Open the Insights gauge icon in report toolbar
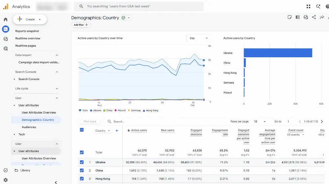Screen dimensions: 329x184 click(306, 17)
